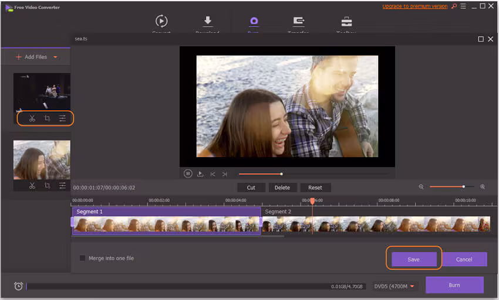Click the scissors trim icon under first video
This screenshot has width=499, height=300.
coord(32,118)
